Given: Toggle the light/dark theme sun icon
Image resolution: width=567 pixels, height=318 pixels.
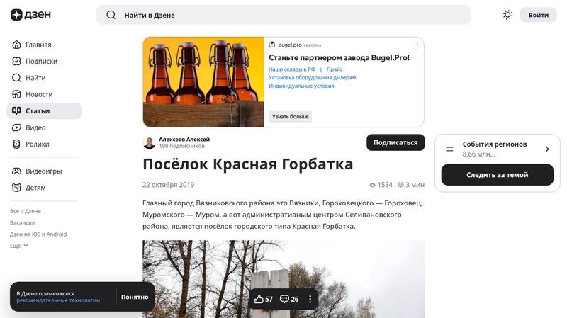Looking at the screenshot, I should point(507,15).
